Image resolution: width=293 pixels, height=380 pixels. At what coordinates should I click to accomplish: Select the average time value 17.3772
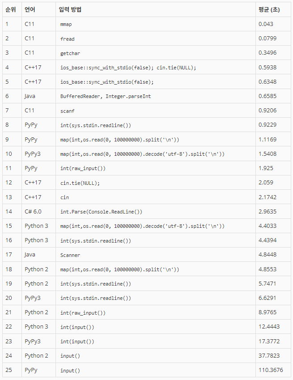[269, 341]
